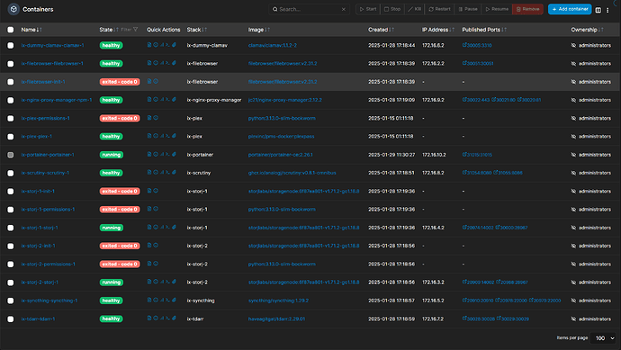The width and height of the screenshot is (621, 350).
Task: Open logs for ix-filebrowser-filebrowser-1 container
Action: [x=149, y=63]
